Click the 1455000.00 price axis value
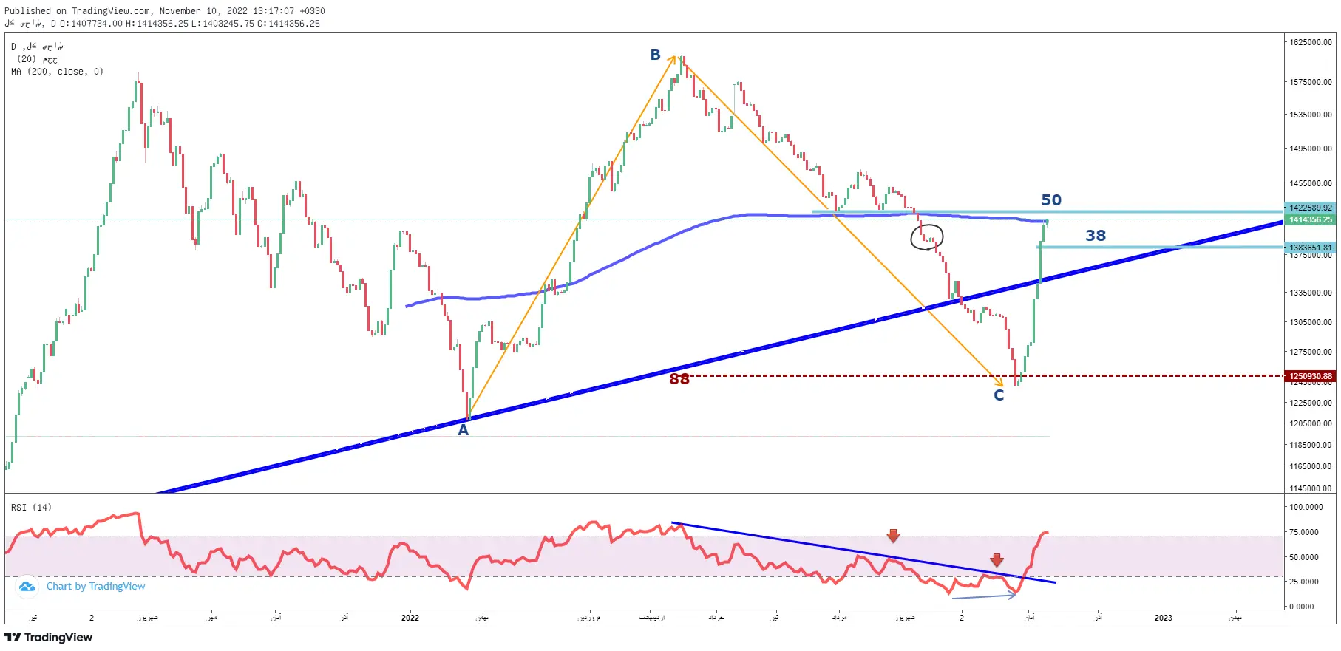The height and width of the screenshot is (651, 1341). coord(1311,183)
